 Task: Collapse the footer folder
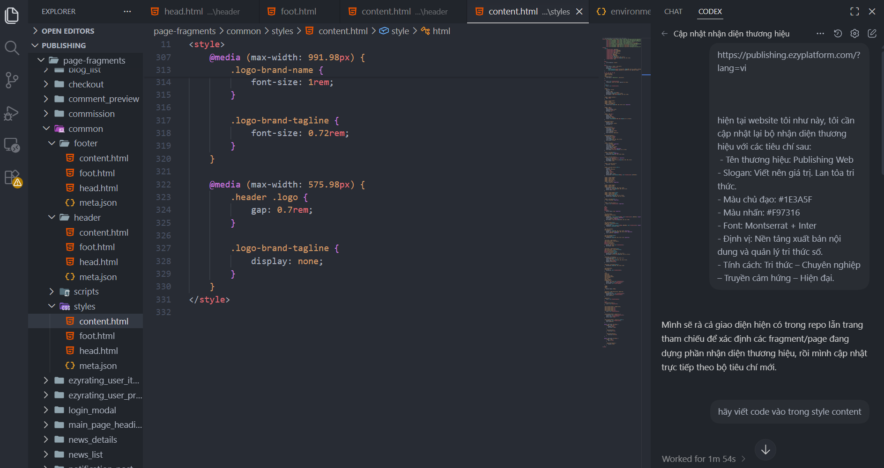tap(52, 143)
